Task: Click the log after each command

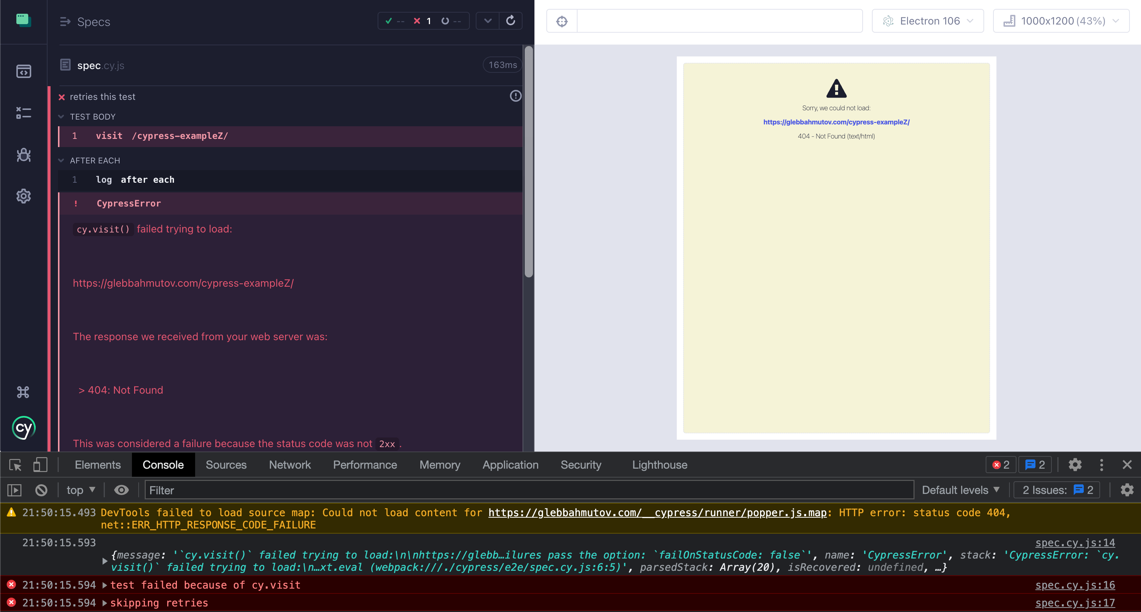Action: [290, 180]
